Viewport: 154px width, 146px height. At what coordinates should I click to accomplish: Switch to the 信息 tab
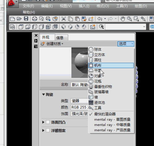coord(61,38)
